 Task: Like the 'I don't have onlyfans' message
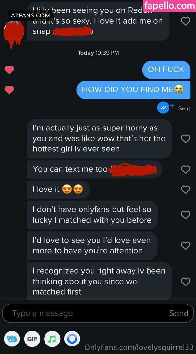pos(186,215)
